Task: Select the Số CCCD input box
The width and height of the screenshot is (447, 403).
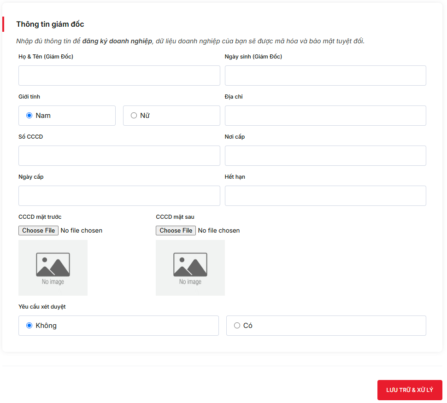Action: click(119, 156)
